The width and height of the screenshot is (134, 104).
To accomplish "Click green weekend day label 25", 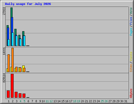I will pos(102,101).
